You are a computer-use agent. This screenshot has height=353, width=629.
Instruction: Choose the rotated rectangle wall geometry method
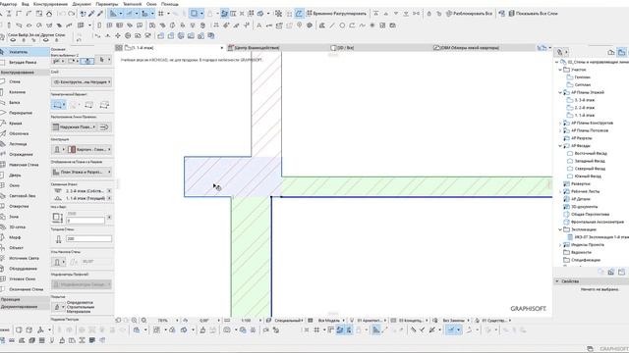tap(104, 105)
